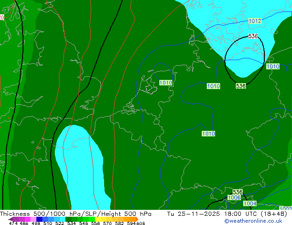Screen dimensions: 292x225
Task: Click the legend value 606
Action: [x=140, y=223]
